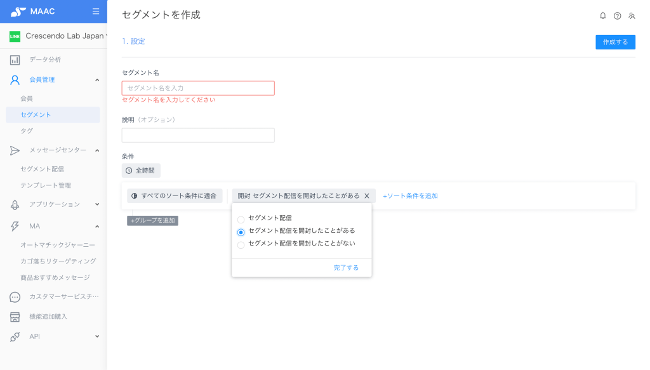This screenshot has width=650, height=370.
Task: Toggle the hamburger menu in sidebar header
Action: 96,11
